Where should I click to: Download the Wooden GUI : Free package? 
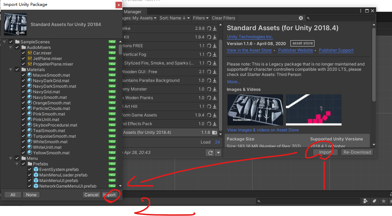215,72
